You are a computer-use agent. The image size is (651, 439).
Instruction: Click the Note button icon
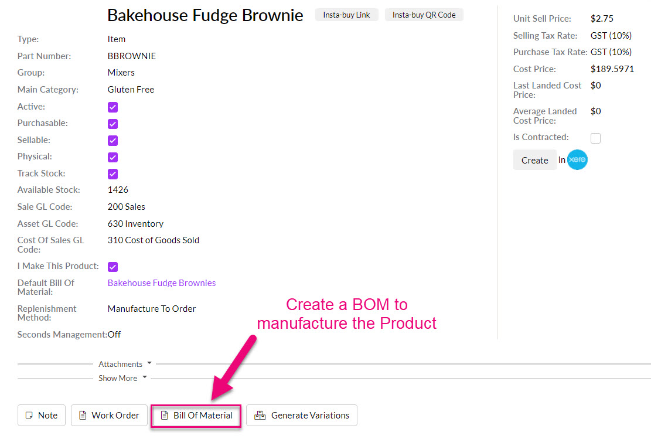(x=29, y=416)
